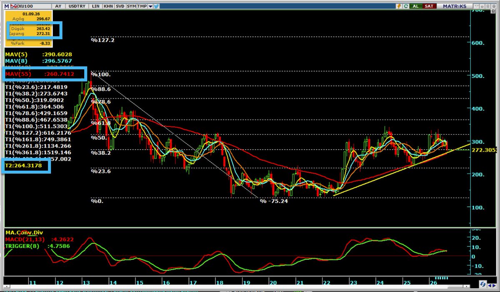Click the MAV(5) :290.6028 indicator label

pos(38,54)
